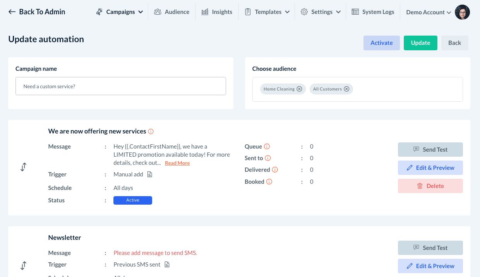Delete the new services message step
Image resolution: width=480 pixels, height=277 pixels.
(430, 186)
